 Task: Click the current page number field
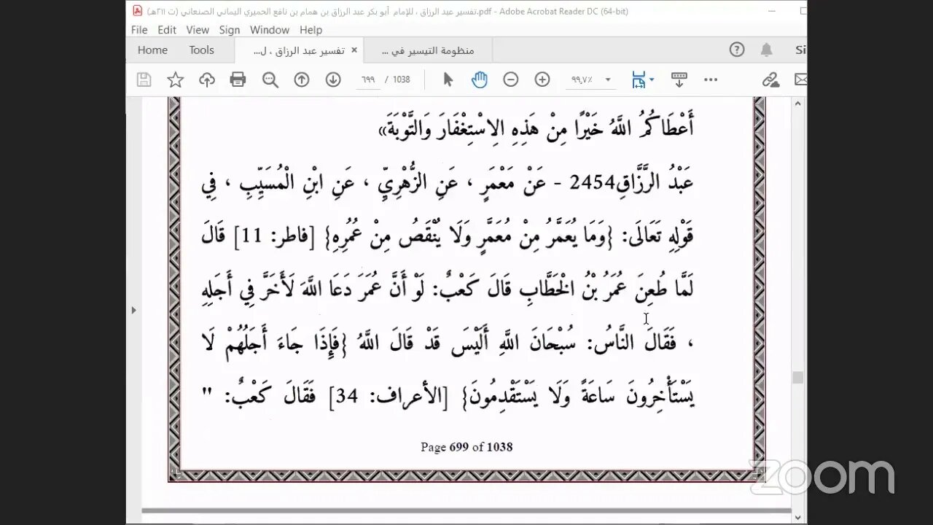[370, 80]
